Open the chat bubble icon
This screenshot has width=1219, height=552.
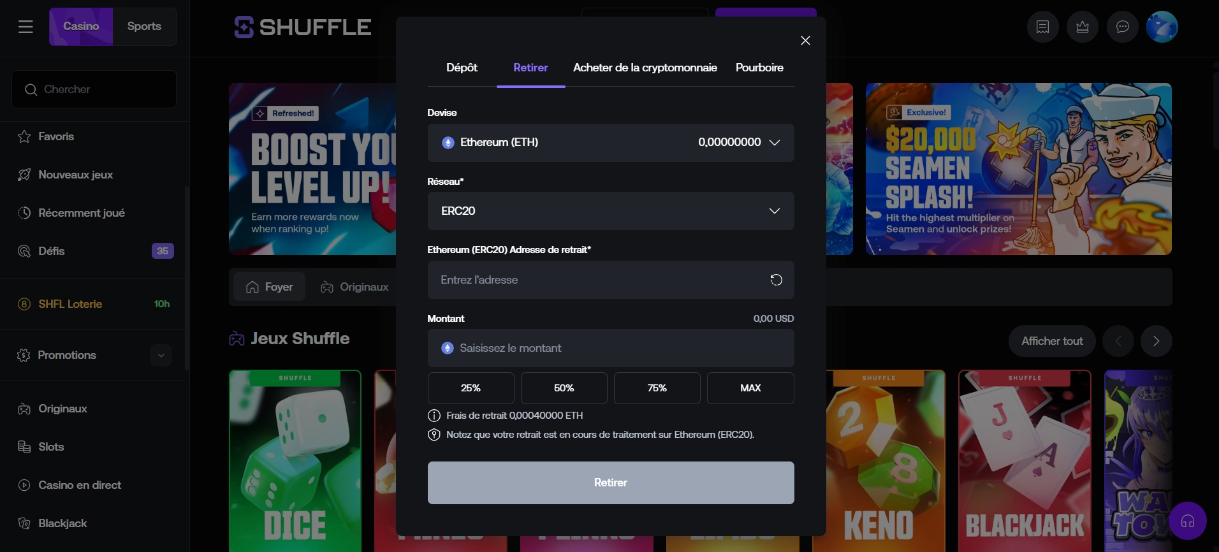point(1123,27)
